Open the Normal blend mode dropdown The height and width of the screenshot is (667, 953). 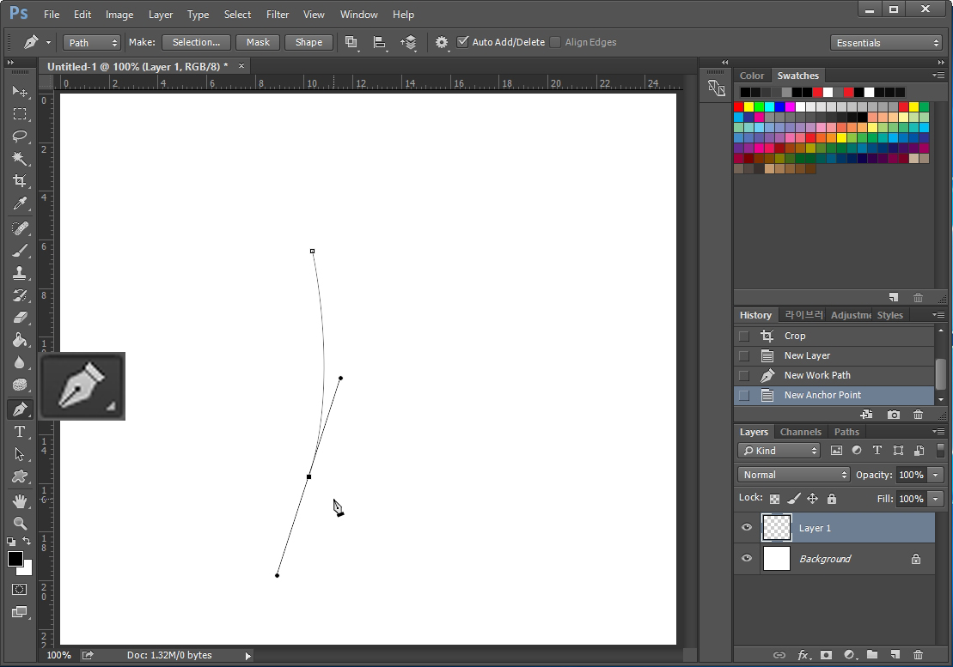click(x=793, y=475)
